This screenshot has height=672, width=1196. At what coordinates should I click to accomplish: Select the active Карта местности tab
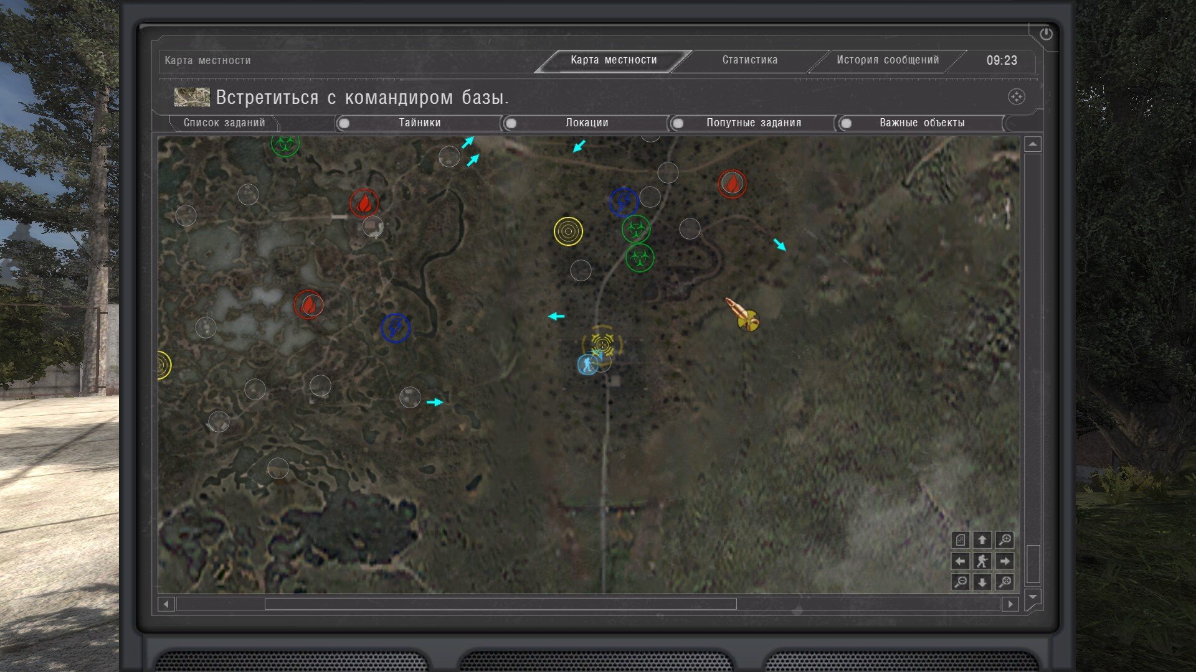point(614,60)
